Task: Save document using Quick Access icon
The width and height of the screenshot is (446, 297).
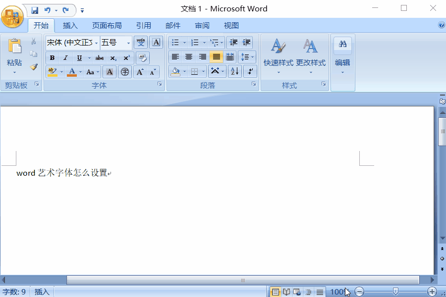Action: point(35,10)
